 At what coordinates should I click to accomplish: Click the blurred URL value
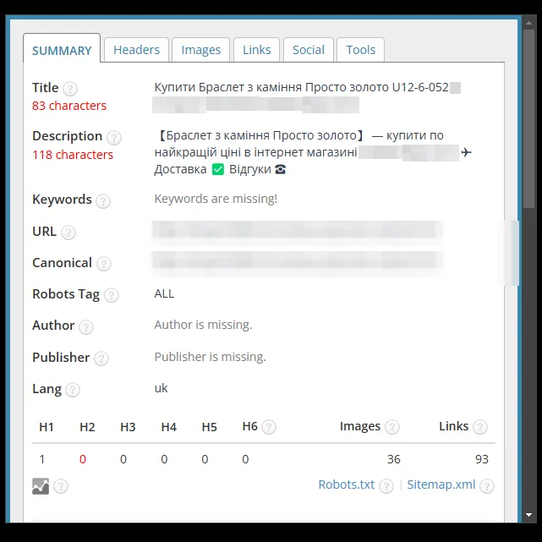click(x=298, y=230)
